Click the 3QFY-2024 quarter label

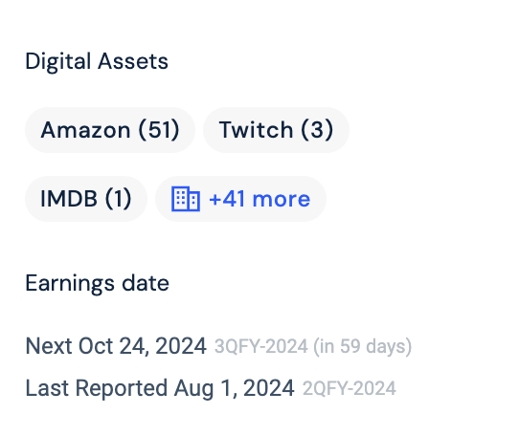261,346
